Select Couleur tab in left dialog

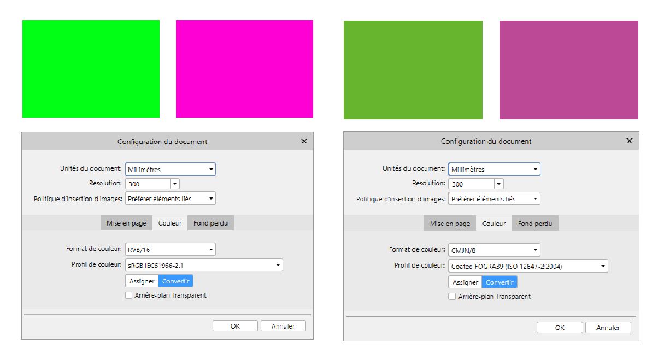[170, 223]
